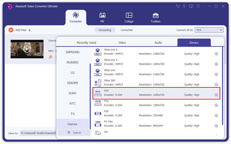Select the Video format tab
Viewport: 231px width, 144px height.
pyautogui.click(x=122, y=43)
